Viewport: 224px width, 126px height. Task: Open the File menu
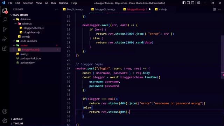click(x=10, y=3)
